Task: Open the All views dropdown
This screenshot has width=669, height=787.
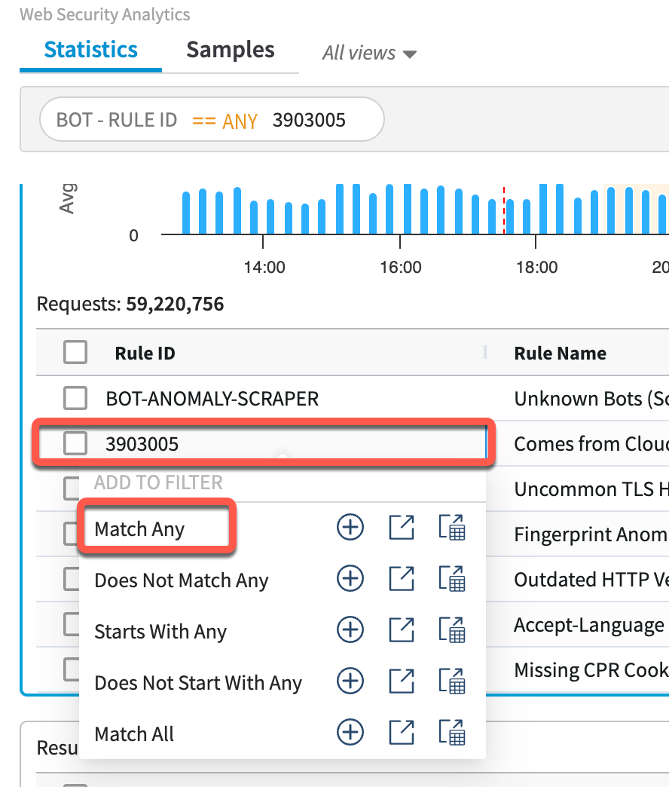Action: point(369,54)
